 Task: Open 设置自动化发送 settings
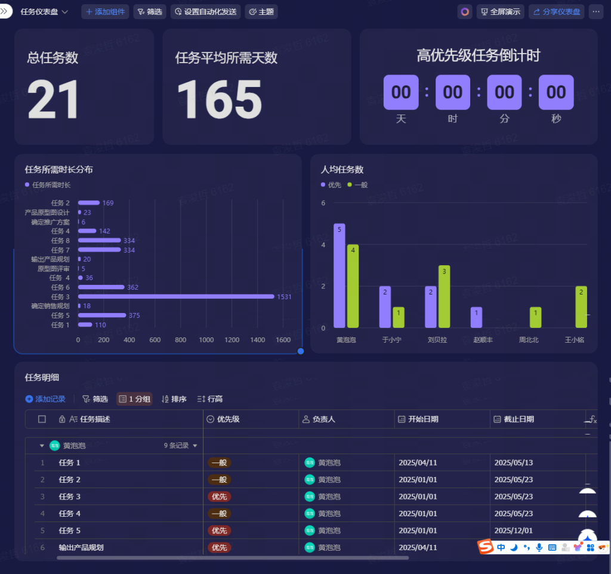(x=205, y=12)
